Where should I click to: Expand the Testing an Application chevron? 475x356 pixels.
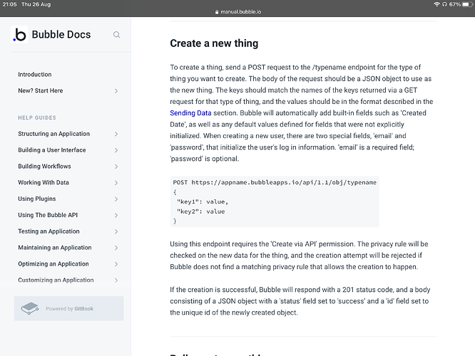coord(116,231)
